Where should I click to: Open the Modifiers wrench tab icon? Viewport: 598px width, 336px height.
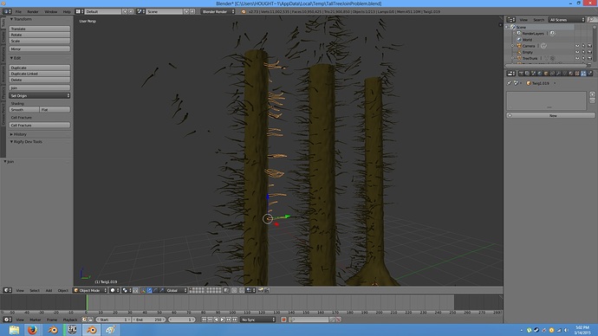(x=558, y=73)
